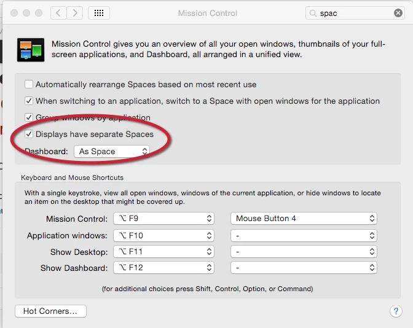
Task: Click the Hot Corners button
Action: (x=50, y=311)
